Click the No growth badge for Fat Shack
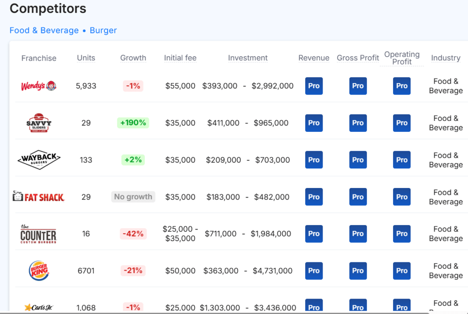Screen dimensions: 468x314 coord(133,197)
